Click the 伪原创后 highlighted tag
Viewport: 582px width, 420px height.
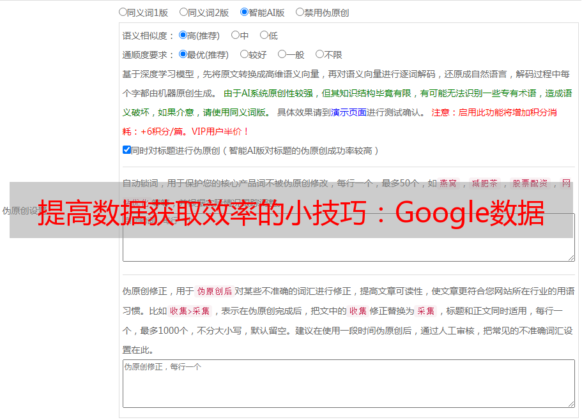[x=215, y=291]
